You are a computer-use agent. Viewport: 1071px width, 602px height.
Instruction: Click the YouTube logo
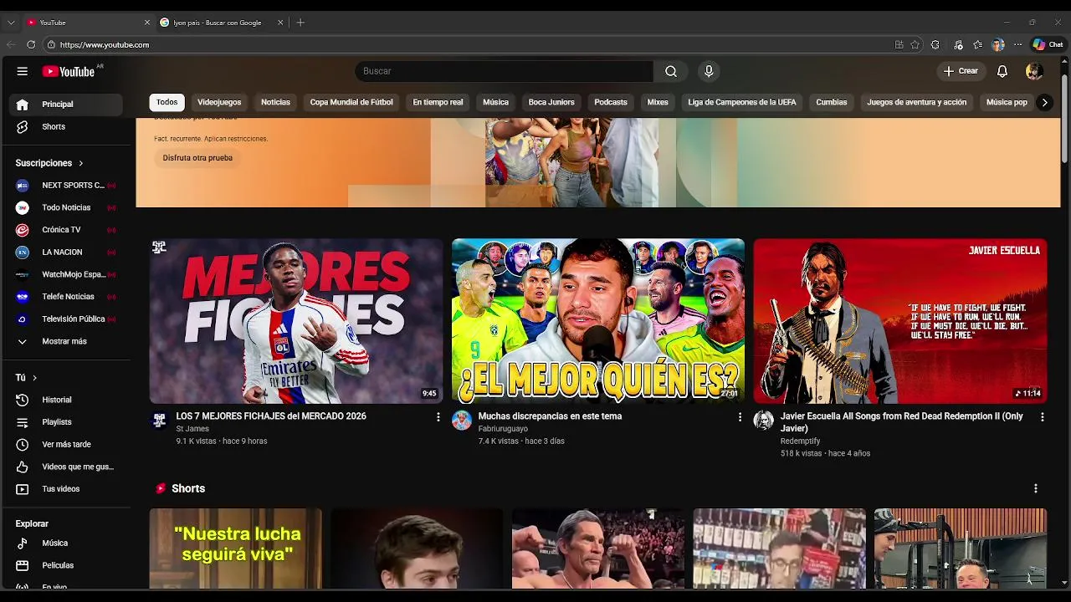tap(69, 71)
